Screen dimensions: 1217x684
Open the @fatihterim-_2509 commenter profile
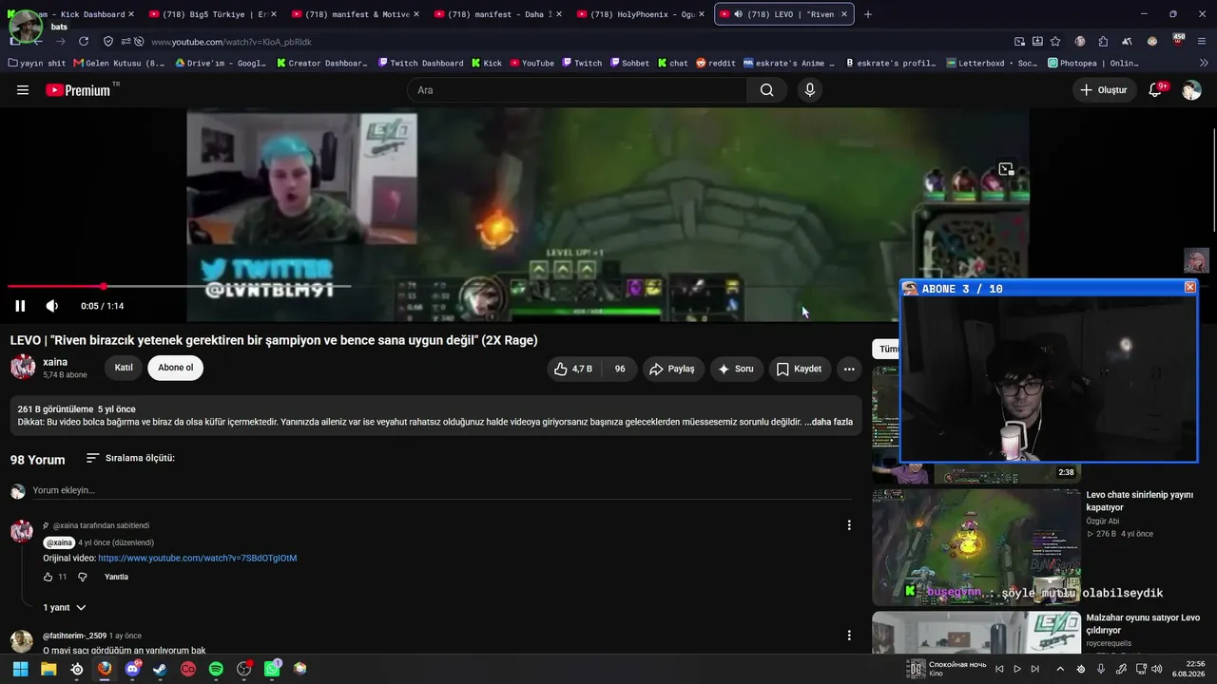click(74, 636)
